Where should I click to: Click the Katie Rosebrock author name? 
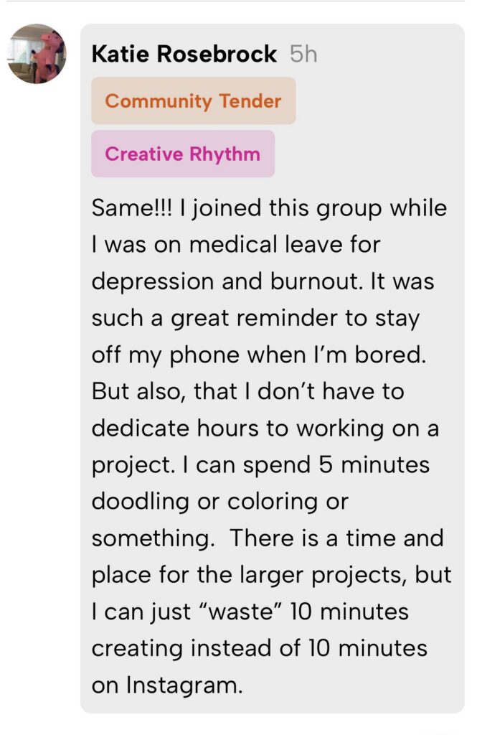coord(184,55)
